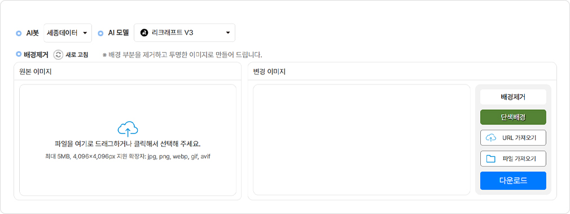Click the blue circle marker beside AI 모델
Image resolution: width=570 pixels, height=214 pixels.
[x=100, y=33]
